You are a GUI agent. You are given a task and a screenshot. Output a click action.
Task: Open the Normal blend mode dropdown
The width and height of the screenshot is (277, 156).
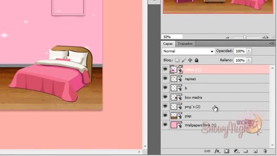pyautogui.click(x=188, y=51)
